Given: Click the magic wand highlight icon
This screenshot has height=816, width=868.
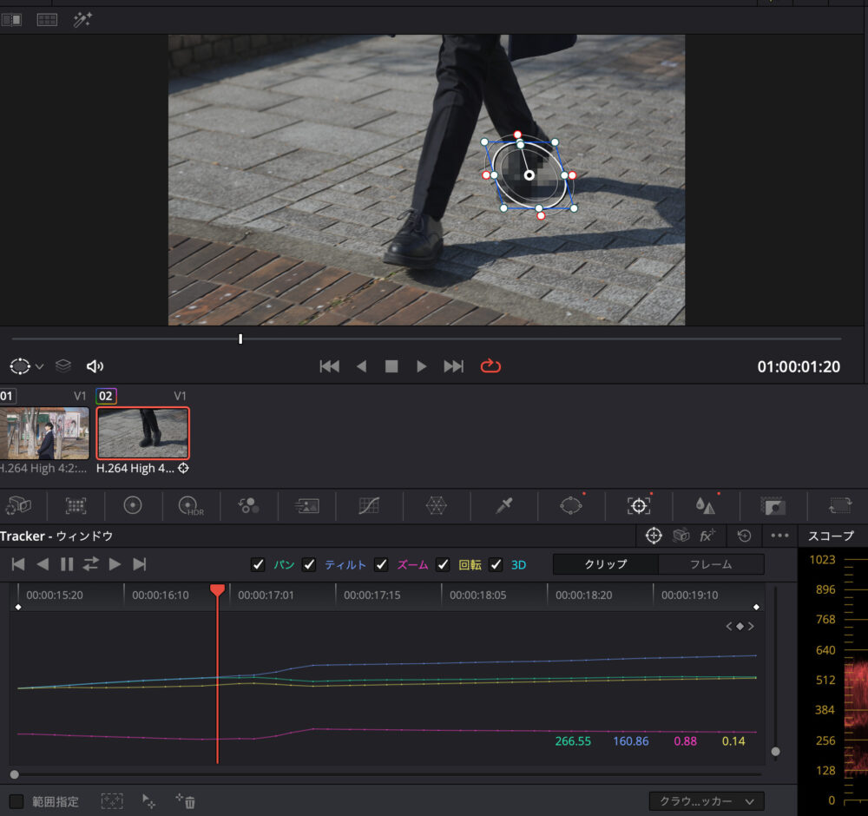Looking at the screenshot, I should click(x=82, y=19).
